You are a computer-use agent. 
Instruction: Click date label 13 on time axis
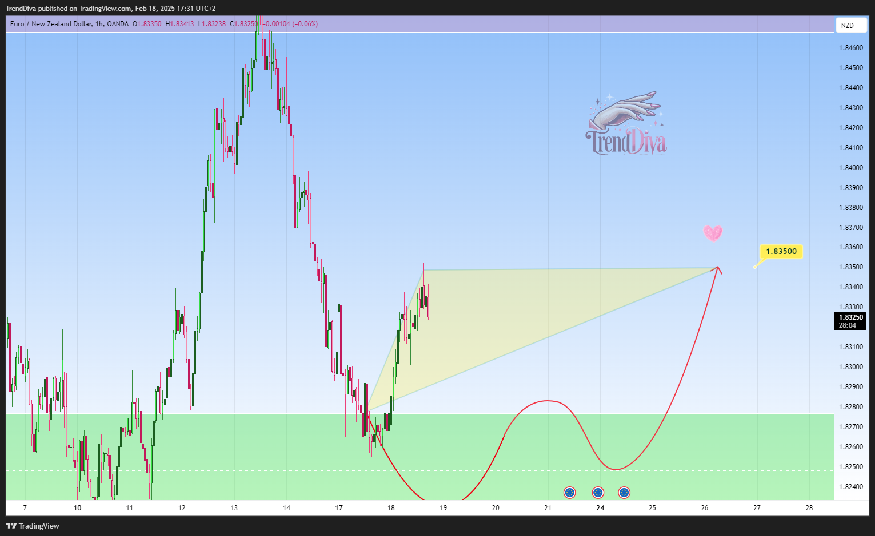(x=234, y=508)
